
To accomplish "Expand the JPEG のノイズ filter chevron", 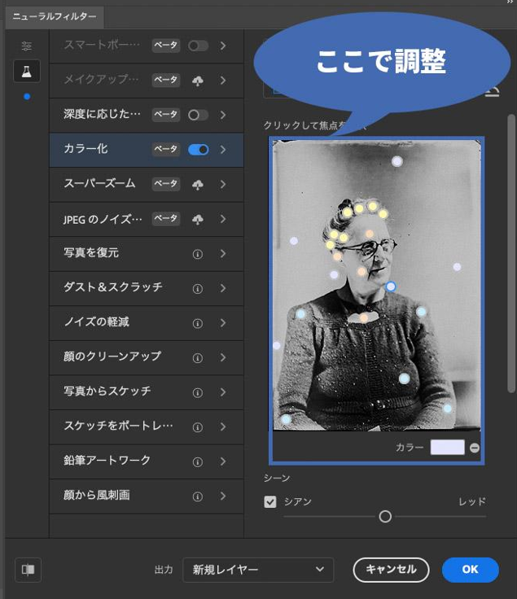I will click(x=223, y=219).
